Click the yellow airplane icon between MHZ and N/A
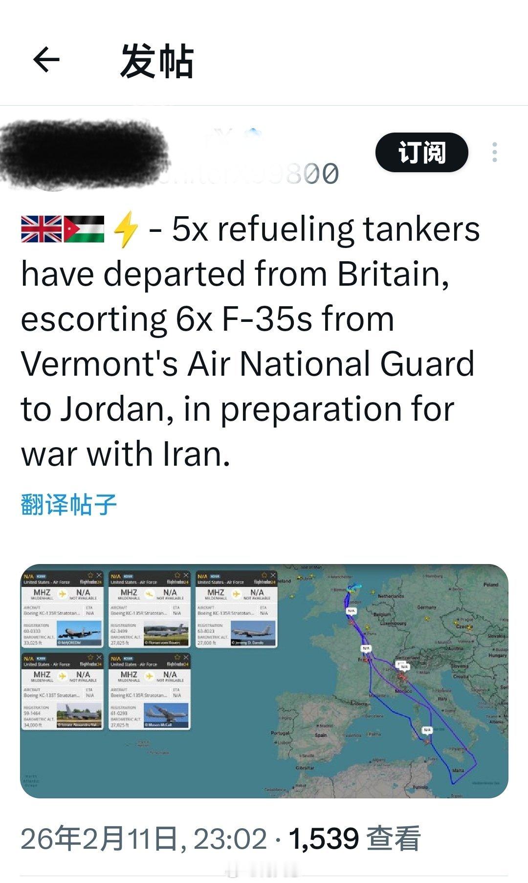 point(62,593)
